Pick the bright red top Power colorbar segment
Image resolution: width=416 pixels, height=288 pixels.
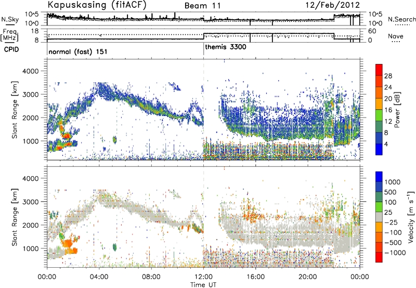point(379,70)
